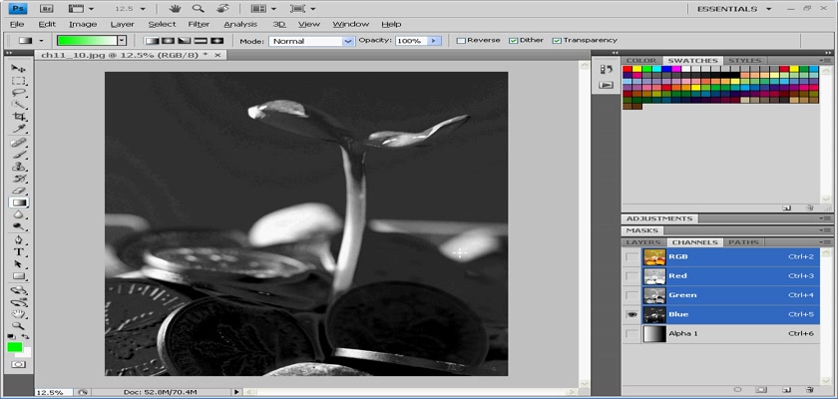
Task: Open the Image menu
Action: pos(83,24)
